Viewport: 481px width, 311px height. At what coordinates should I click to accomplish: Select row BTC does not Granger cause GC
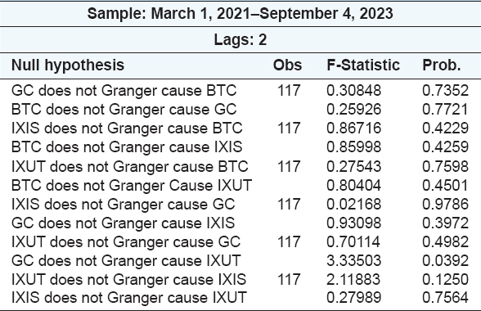click(240, 110)
